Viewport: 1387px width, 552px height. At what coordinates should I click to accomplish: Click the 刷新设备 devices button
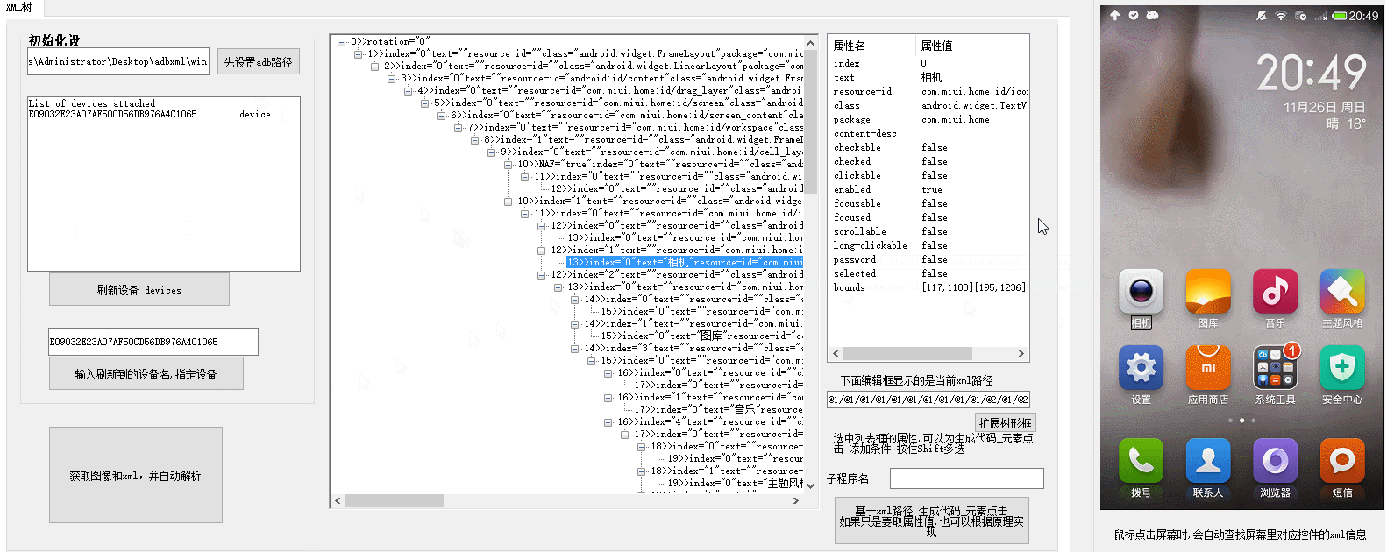coord(139,290)
